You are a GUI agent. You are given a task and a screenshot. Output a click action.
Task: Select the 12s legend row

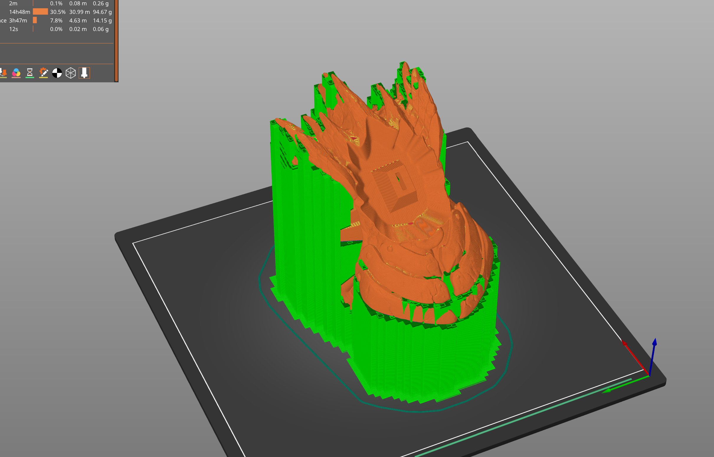click(56, 29)
